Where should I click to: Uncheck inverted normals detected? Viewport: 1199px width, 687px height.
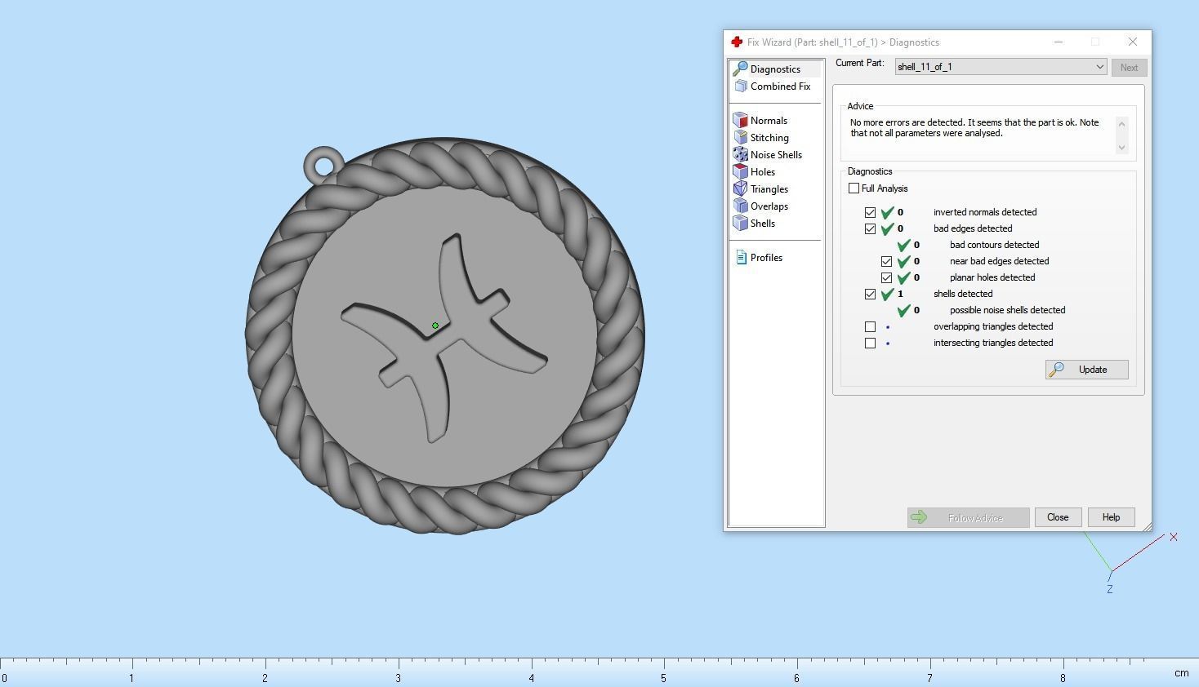point(870,212)
